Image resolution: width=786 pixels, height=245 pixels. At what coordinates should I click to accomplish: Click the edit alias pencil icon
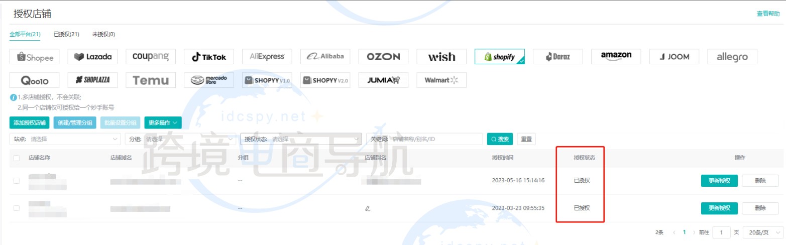coord(368,208)
